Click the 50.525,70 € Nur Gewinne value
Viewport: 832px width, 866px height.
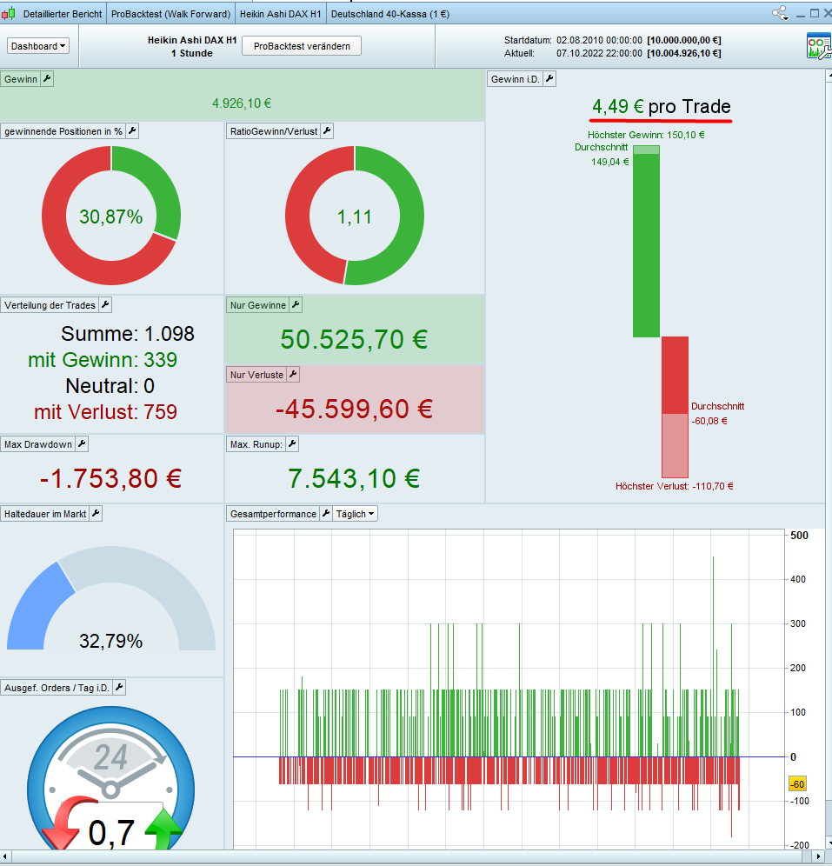pyautogui.click(x=354, y=339)
